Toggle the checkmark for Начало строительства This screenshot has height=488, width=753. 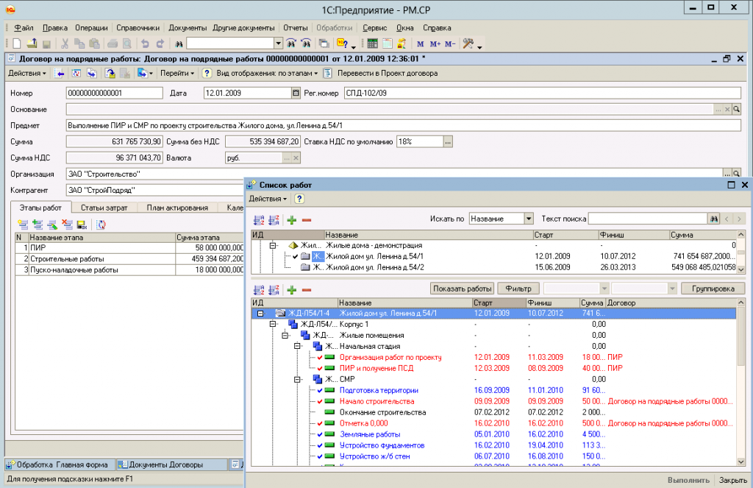(320, 402)
